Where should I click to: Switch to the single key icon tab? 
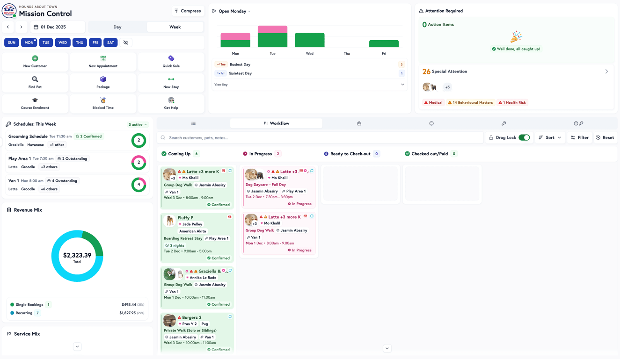504,123
